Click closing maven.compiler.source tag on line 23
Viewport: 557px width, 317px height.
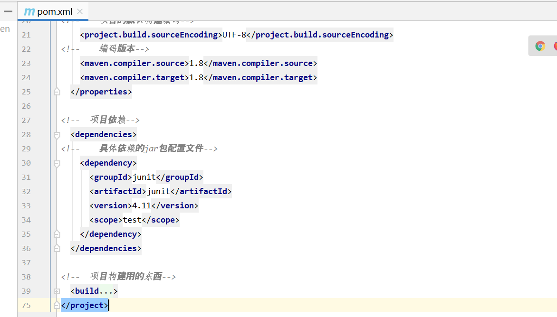(260, 63)
